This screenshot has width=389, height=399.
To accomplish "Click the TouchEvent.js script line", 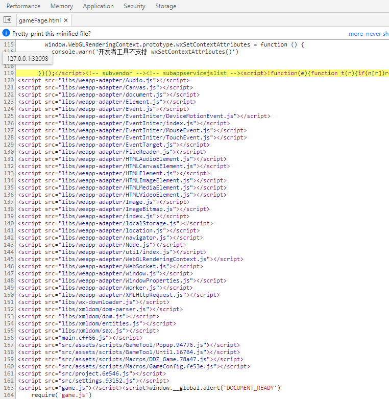I will tap(132, 137).
